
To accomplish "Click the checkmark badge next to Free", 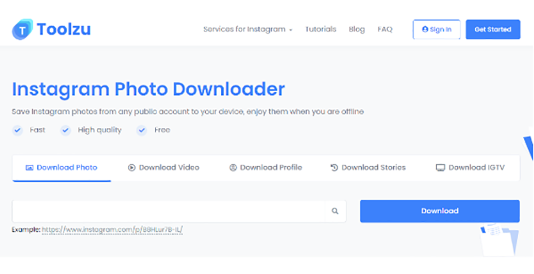I will click(x=142, y=130).
